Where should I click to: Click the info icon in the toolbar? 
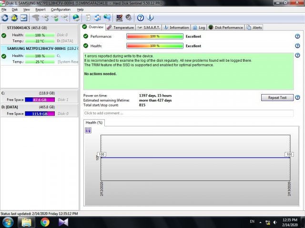click(150, 18)
